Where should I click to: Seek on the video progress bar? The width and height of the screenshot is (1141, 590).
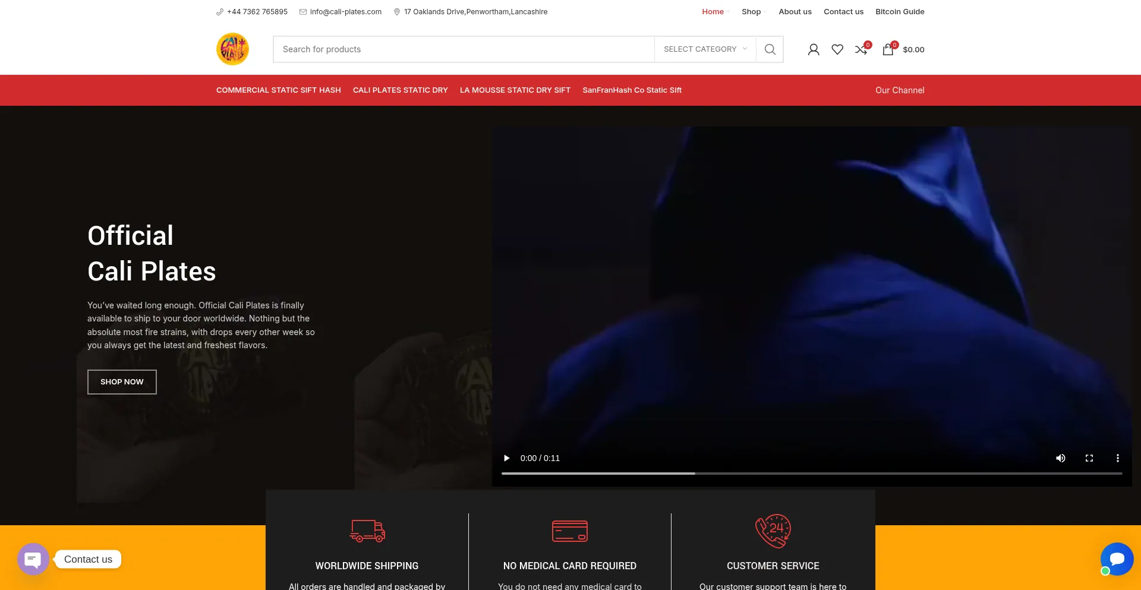[x=811, y=474]
